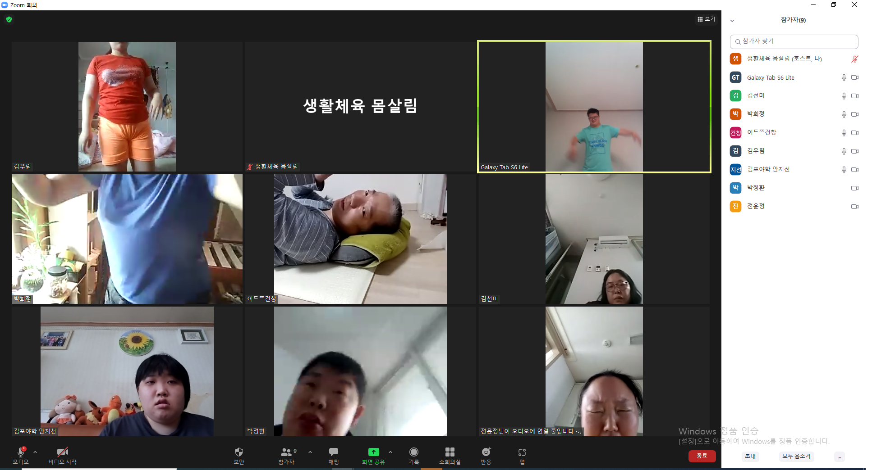Click 김포야학 안지선 video tile
The height and width of the screenshot is (470, 872).
(127, 371)
